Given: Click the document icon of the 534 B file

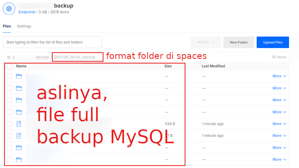Looking at the screenshot, I should 19,124.
